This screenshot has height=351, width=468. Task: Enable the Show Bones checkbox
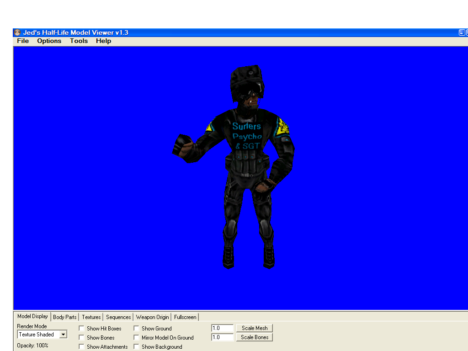(81, 338)
